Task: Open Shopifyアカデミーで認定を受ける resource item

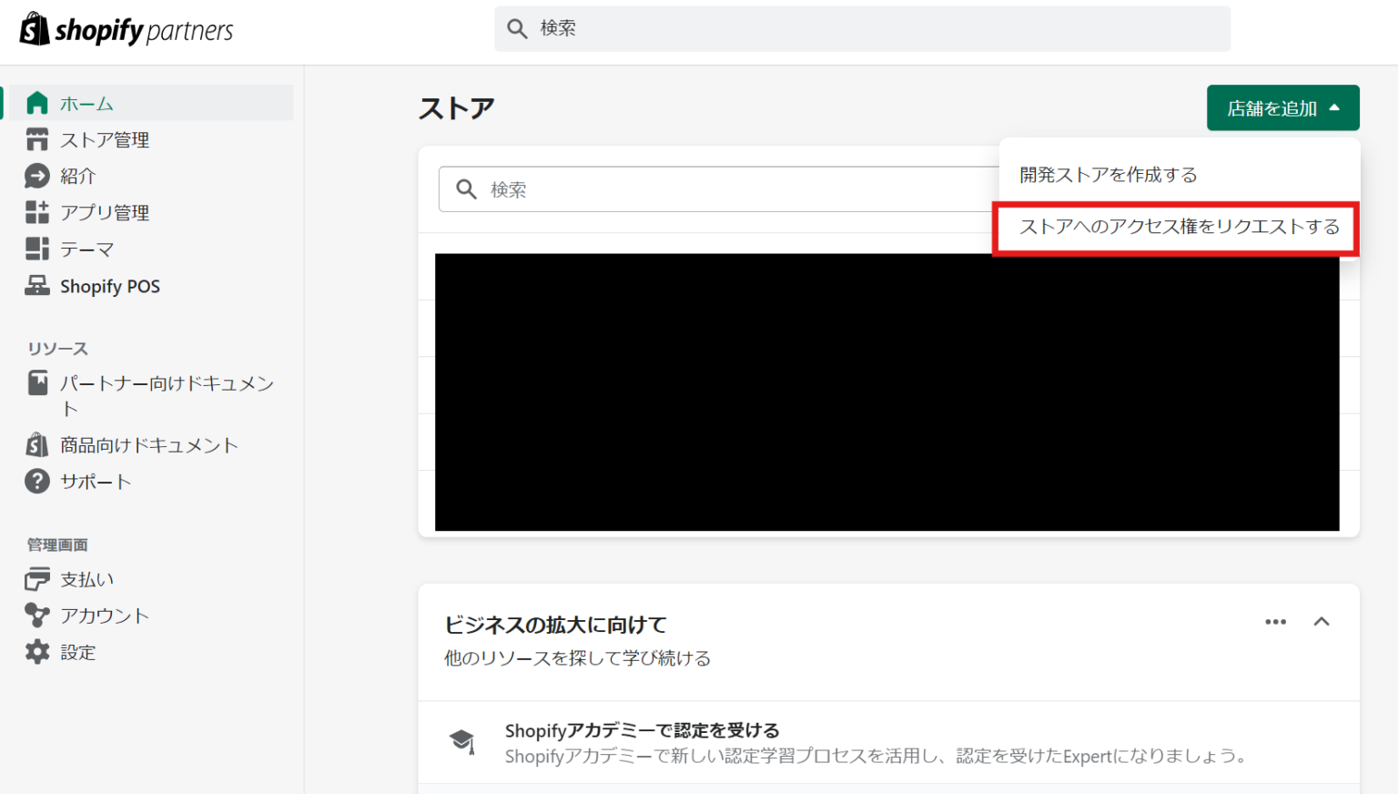Action: click(642, 730)
